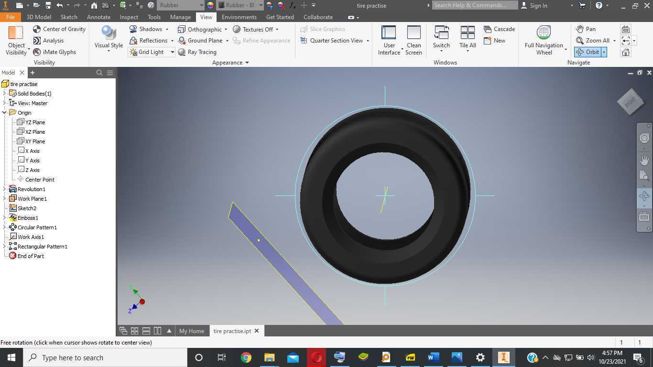Expand the Solid Bodies(1) node
The width and height of the screenshot is (653, 367).
(x=4, y=94)
